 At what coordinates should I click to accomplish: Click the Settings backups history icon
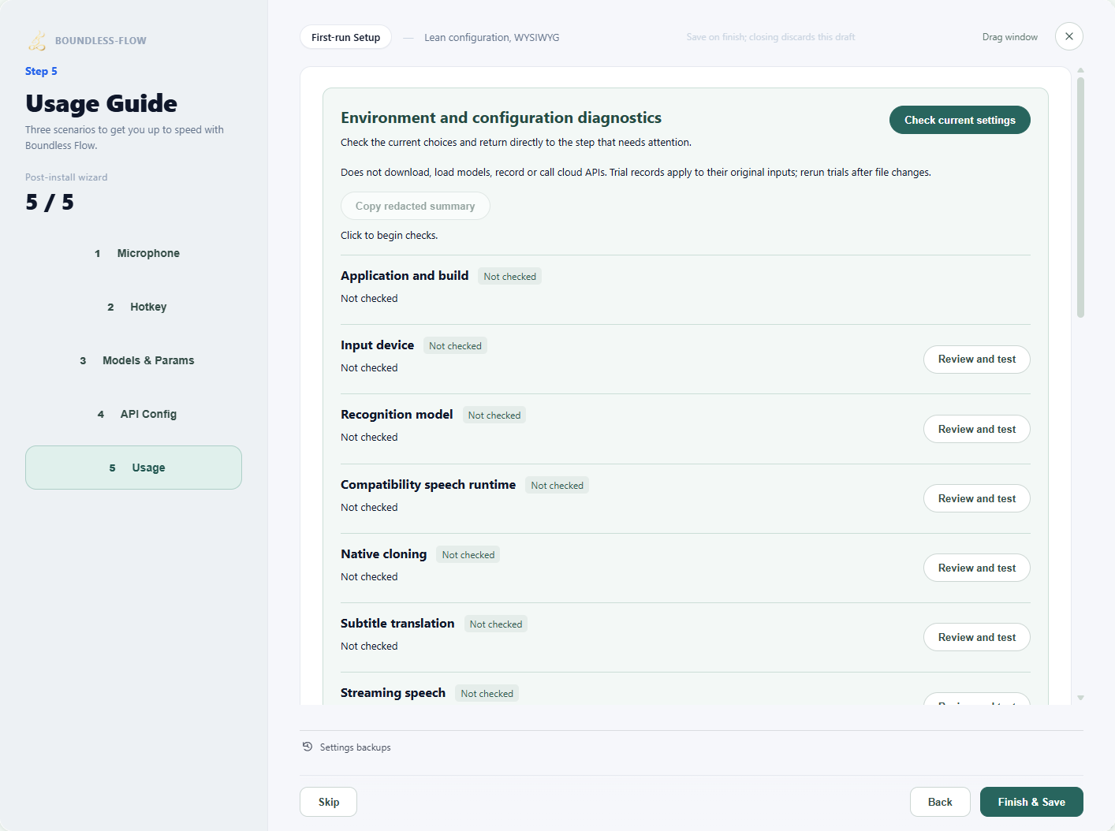click(308, 747)
